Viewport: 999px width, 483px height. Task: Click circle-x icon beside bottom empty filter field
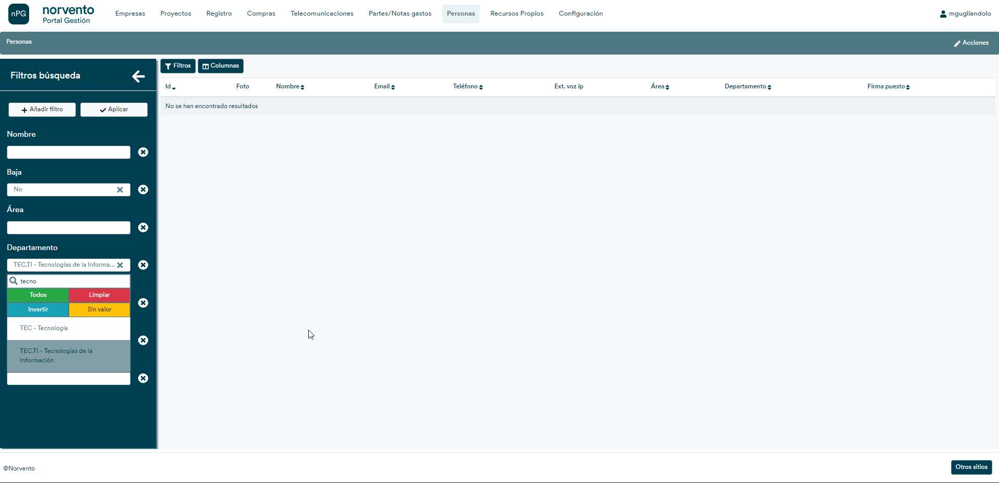(143, 378)
